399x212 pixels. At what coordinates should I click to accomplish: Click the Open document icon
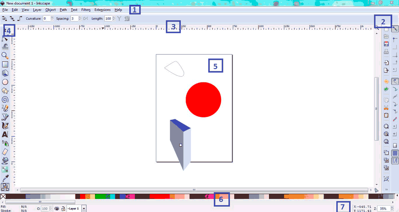tap(386, 36)
